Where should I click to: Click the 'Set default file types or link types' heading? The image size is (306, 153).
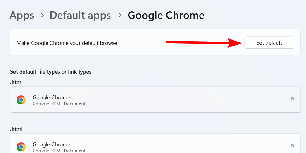tap(50, 72)
